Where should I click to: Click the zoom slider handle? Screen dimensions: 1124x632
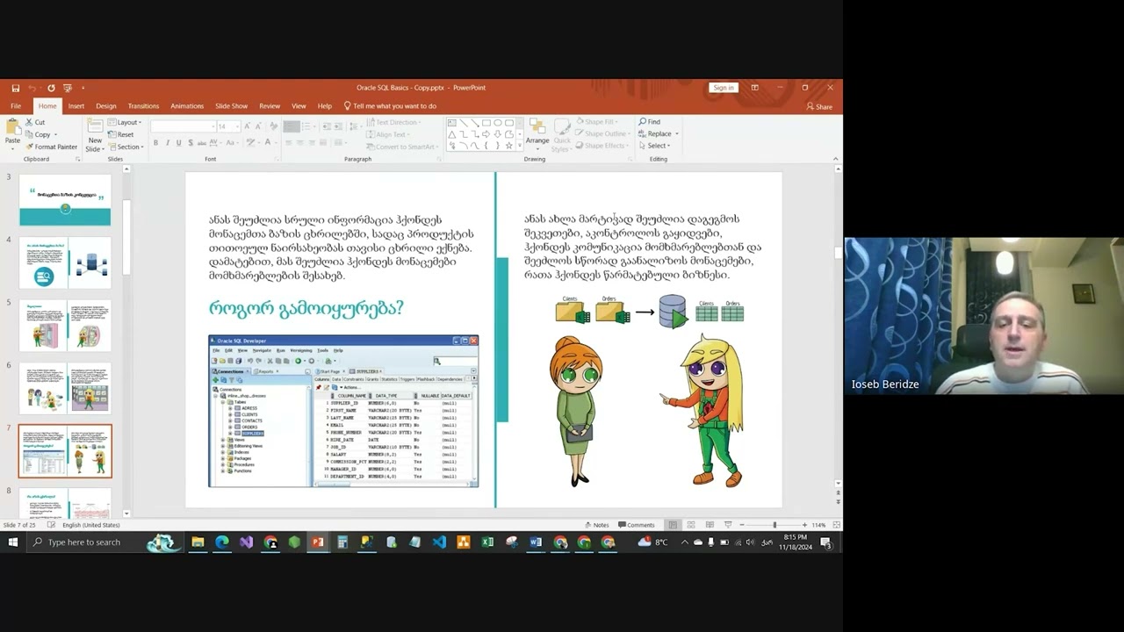coord(775,525)
